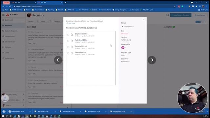Screen dimensions: 210x118
Task: Switch to Cards view toggle
Action: [x=198, y=22]
